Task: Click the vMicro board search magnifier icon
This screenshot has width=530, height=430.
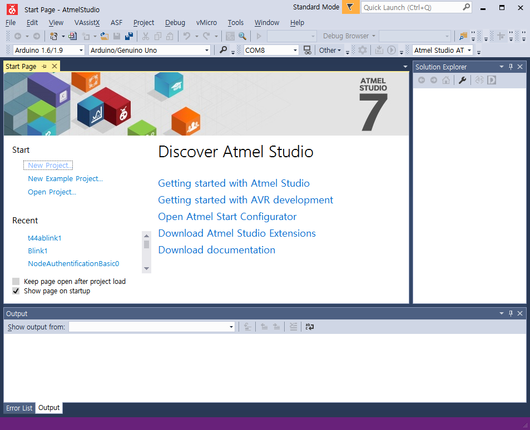Action: click(223, 50)
